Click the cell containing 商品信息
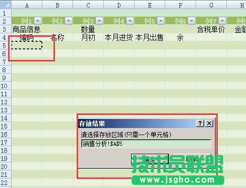 pos(27,29)
